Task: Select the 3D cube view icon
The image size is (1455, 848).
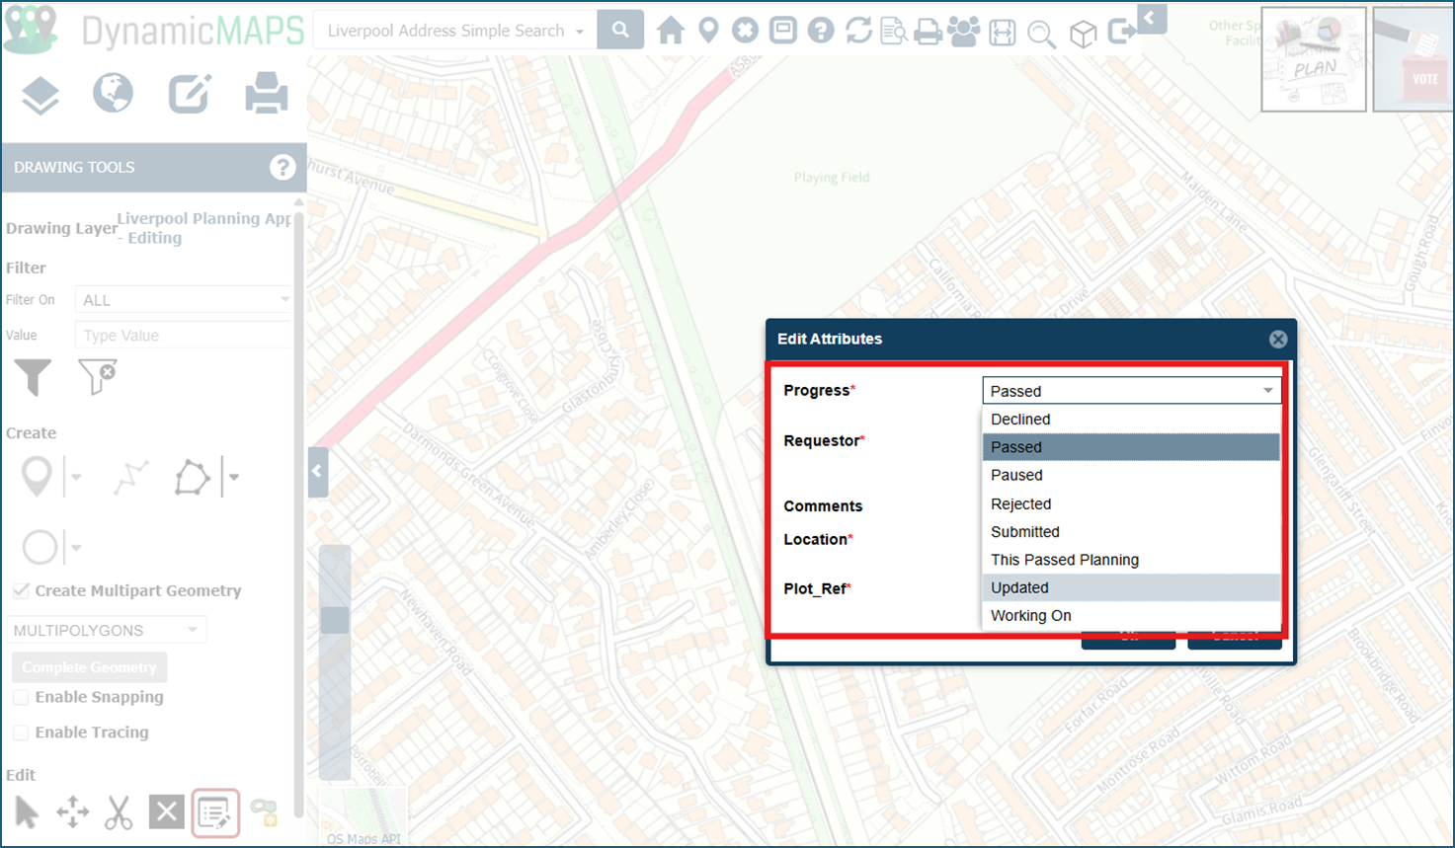Action: [1083, 32]
